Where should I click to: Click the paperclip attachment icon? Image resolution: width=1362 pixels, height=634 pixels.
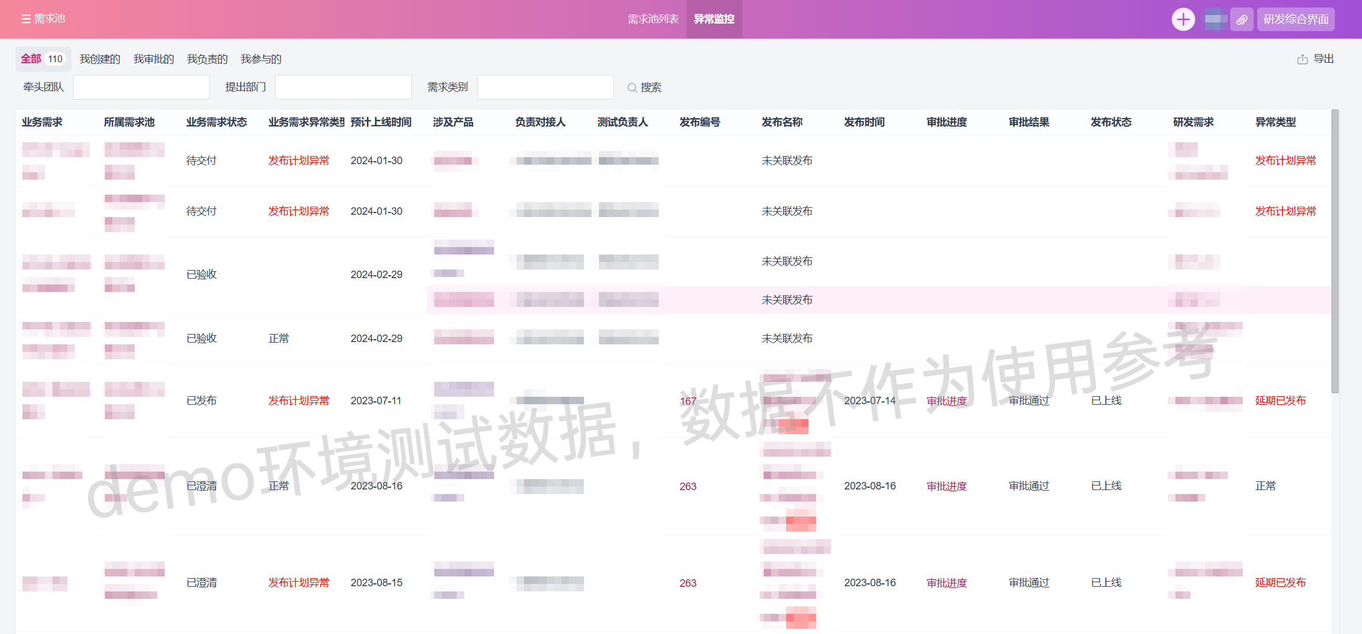pyautogui.click(x=1242, y=20)
